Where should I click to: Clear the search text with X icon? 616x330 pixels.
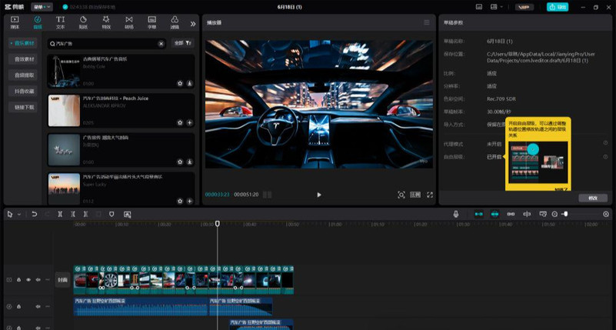click(161, 44)
